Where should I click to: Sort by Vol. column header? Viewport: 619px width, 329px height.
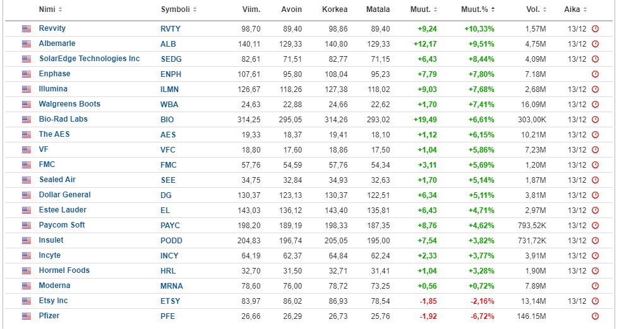click(536, 9)
